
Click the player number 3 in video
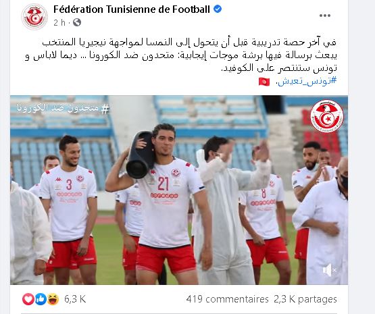[69, 184]
